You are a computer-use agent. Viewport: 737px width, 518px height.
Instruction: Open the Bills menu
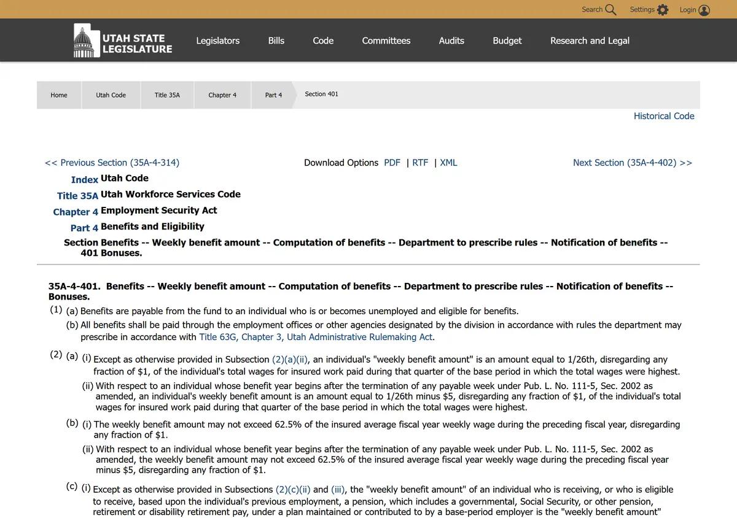276,41
